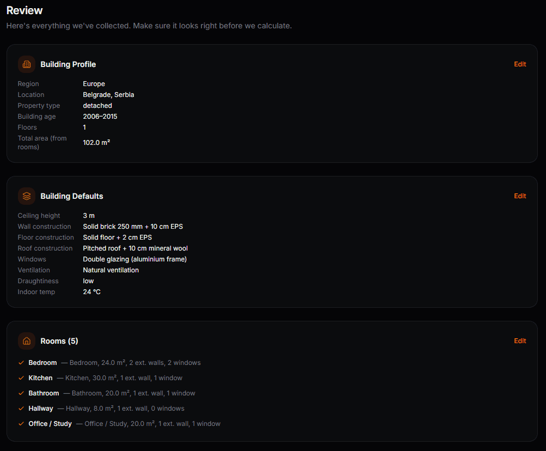Select the Bedroom room entry
Viewport: 546px width, 451px height.
(x=42, y=363)
